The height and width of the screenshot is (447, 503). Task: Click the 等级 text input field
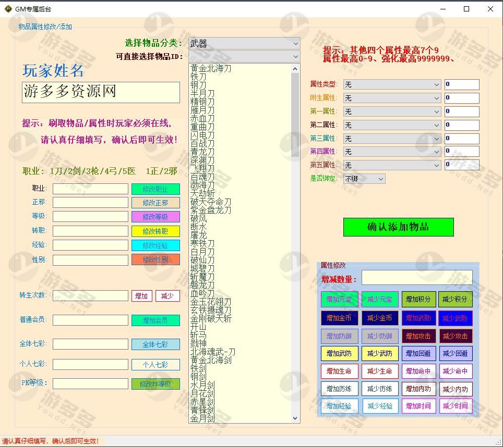pyautogui.click(x=90, y=217)
